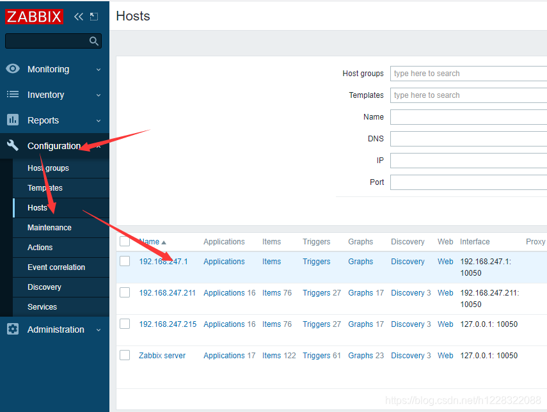This screenshot has width=547, height=412.
Task: Click the Name filter field
Action: [x=468, y=117]
